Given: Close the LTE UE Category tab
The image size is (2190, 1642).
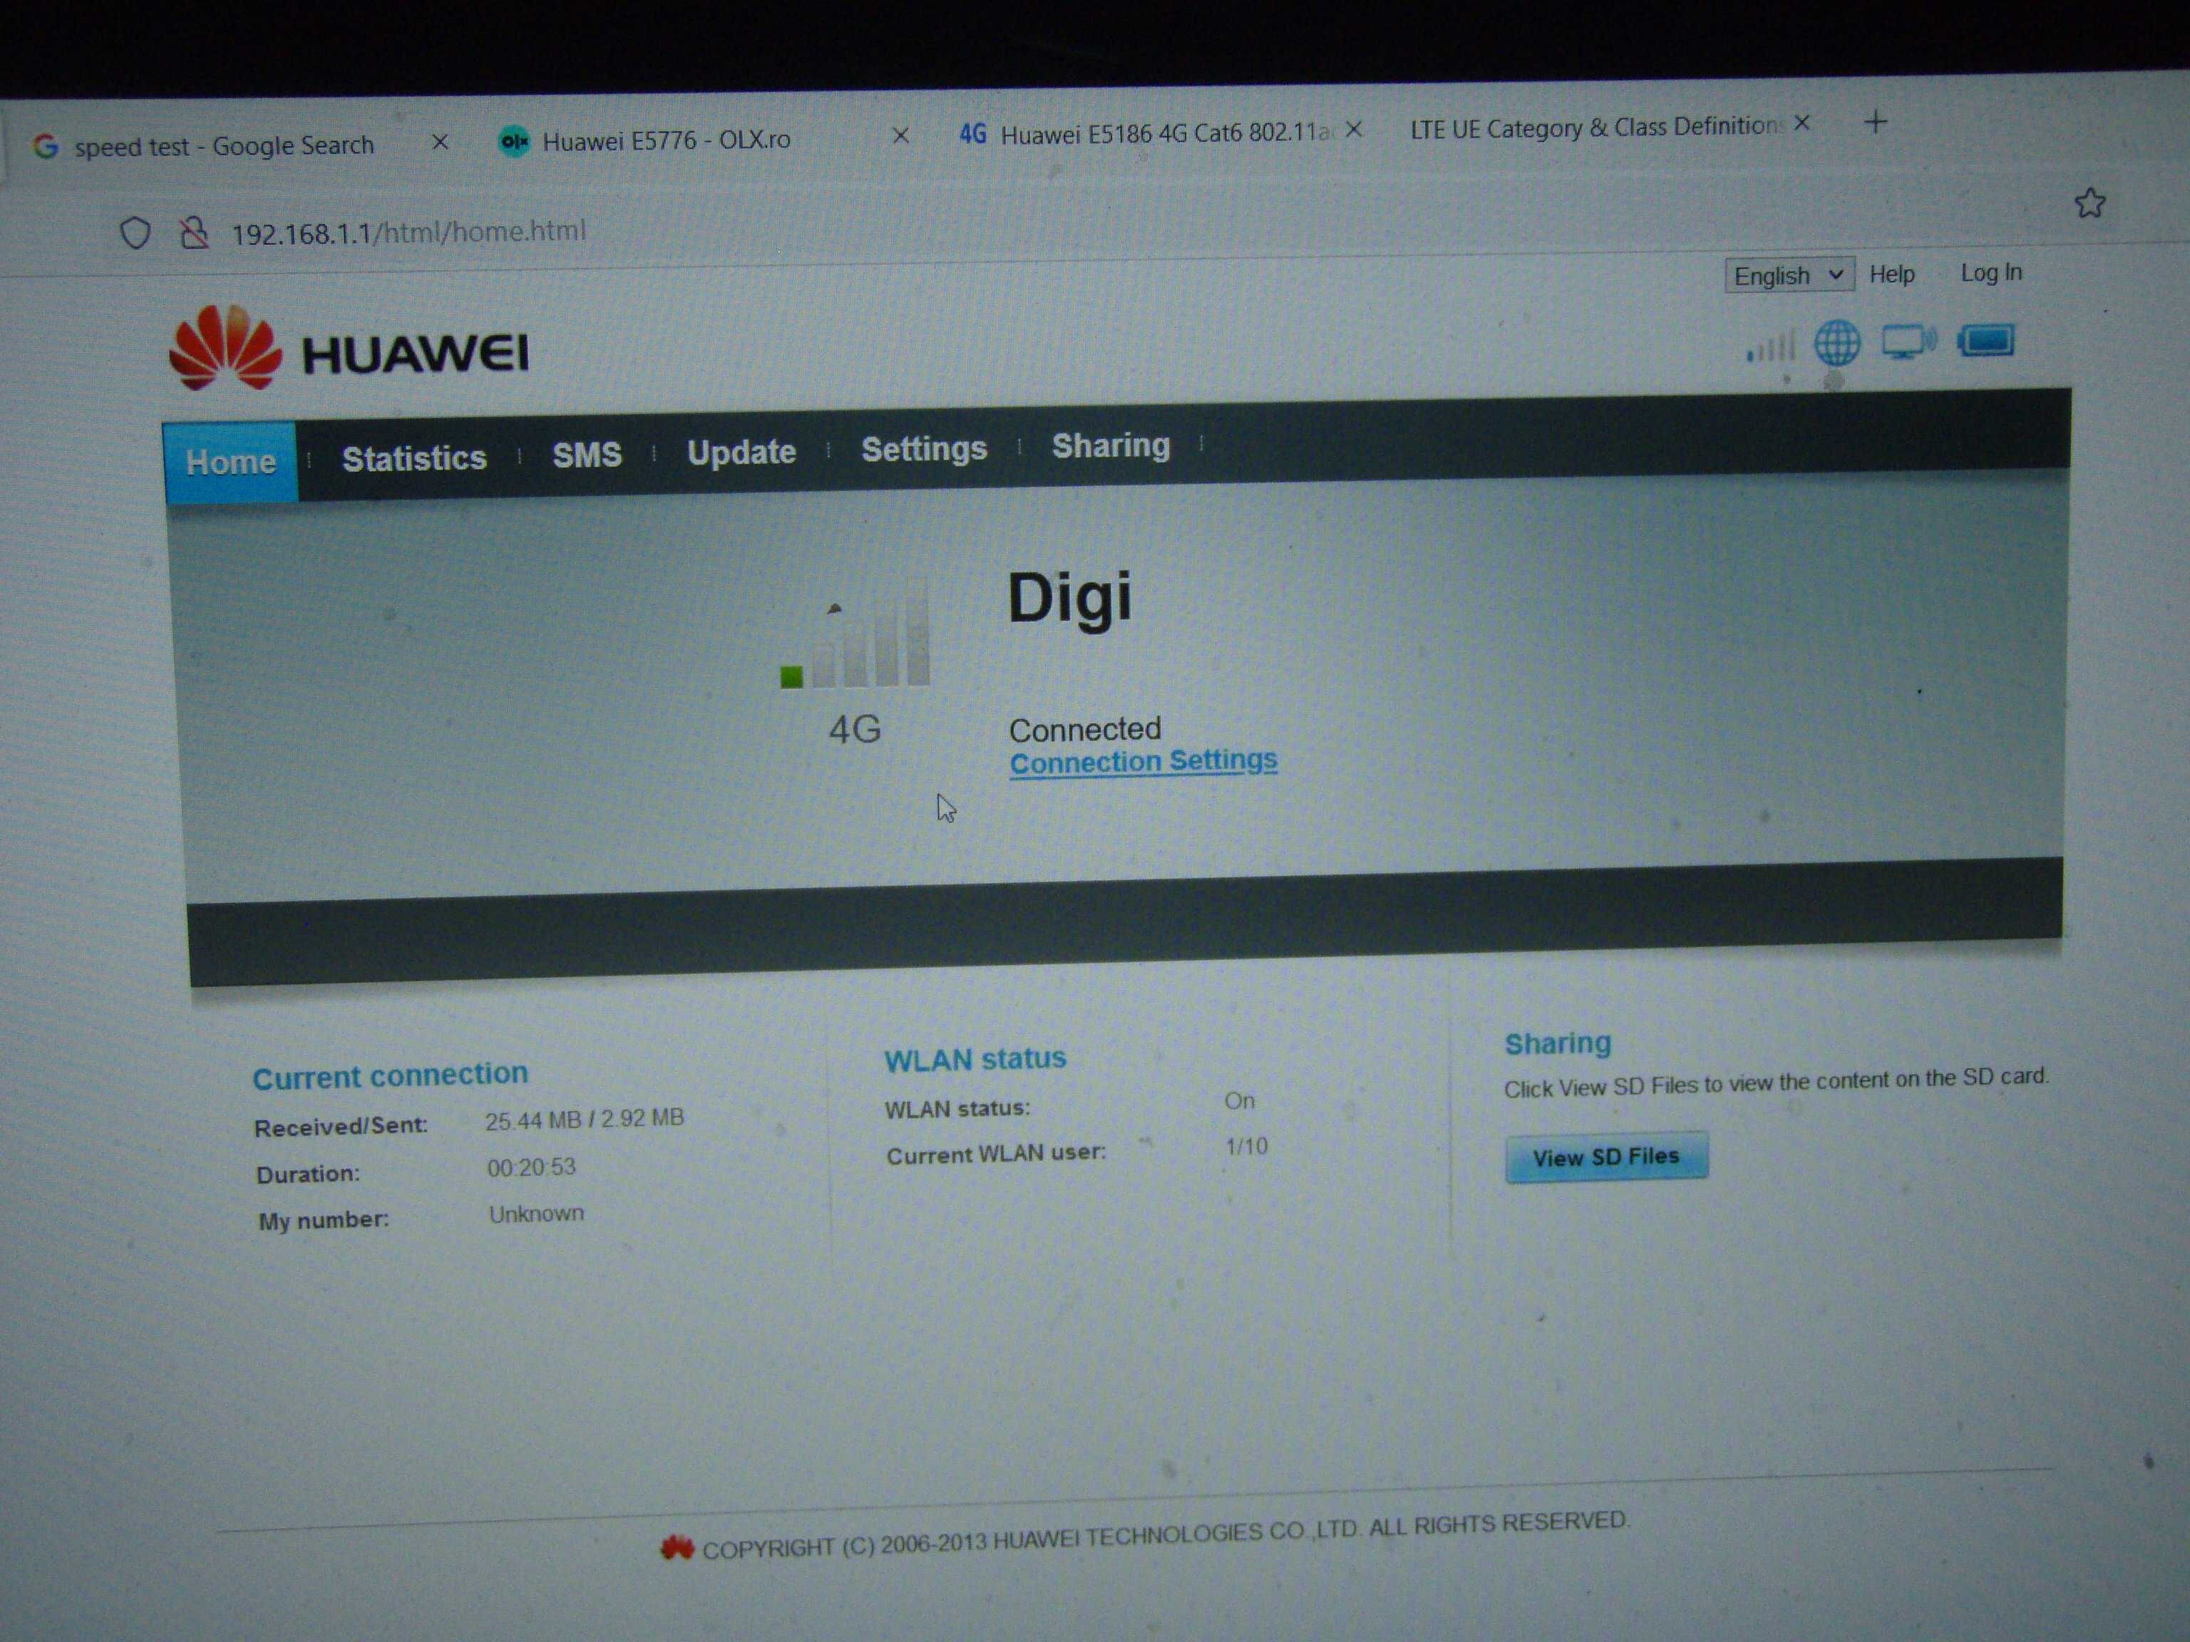Looking at the screenshot, I should [1802, 124].
